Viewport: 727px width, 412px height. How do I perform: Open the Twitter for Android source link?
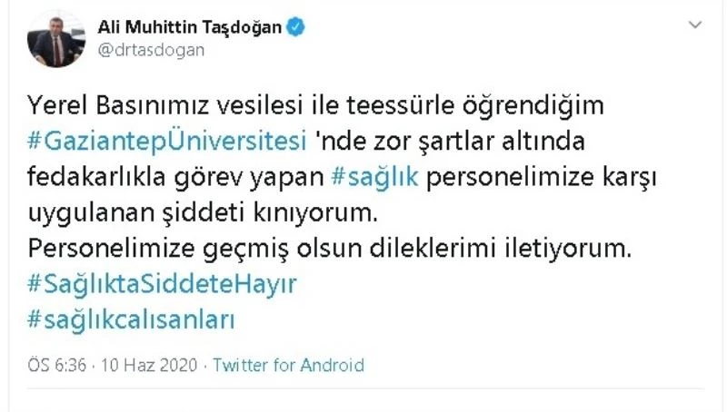(x=288, y=366)
